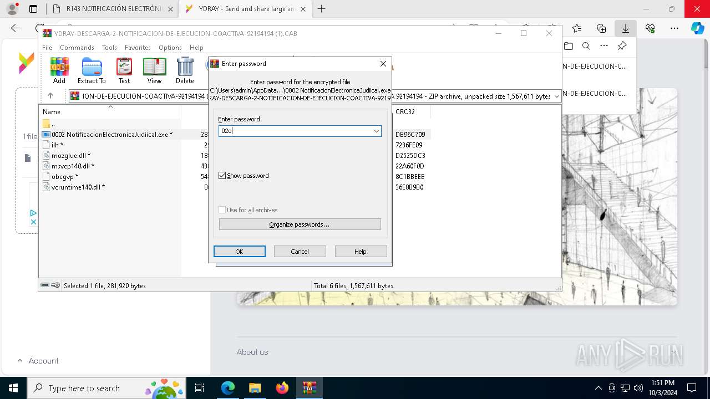Open Edge browser essentials heart icon
The height and width of the screenshot is (399, 710).
click(x=650, y=28)
